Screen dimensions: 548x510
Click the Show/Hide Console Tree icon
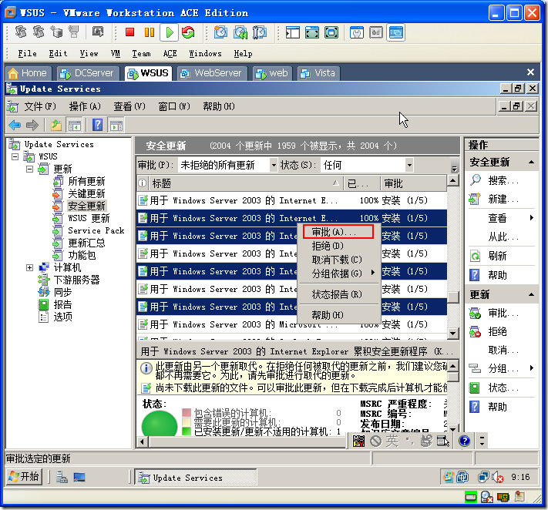[75, 125]
